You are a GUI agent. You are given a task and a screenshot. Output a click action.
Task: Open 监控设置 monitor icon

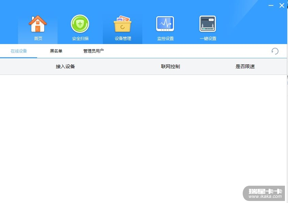point(165,24)
